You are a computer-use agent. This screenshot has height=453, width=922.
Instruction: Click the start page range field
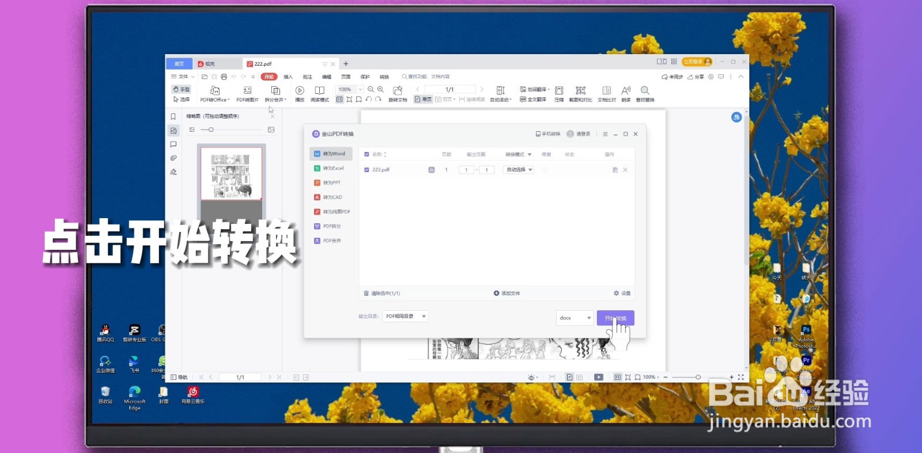pos(466,170)
